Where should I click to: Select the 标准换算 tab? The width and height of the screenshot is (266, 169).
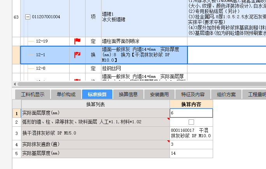point(97,95)
